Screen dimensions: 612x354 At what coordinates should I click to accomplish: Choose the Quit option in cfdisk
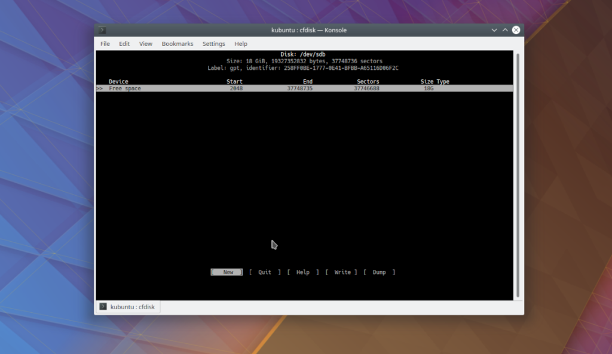point(265,272)
